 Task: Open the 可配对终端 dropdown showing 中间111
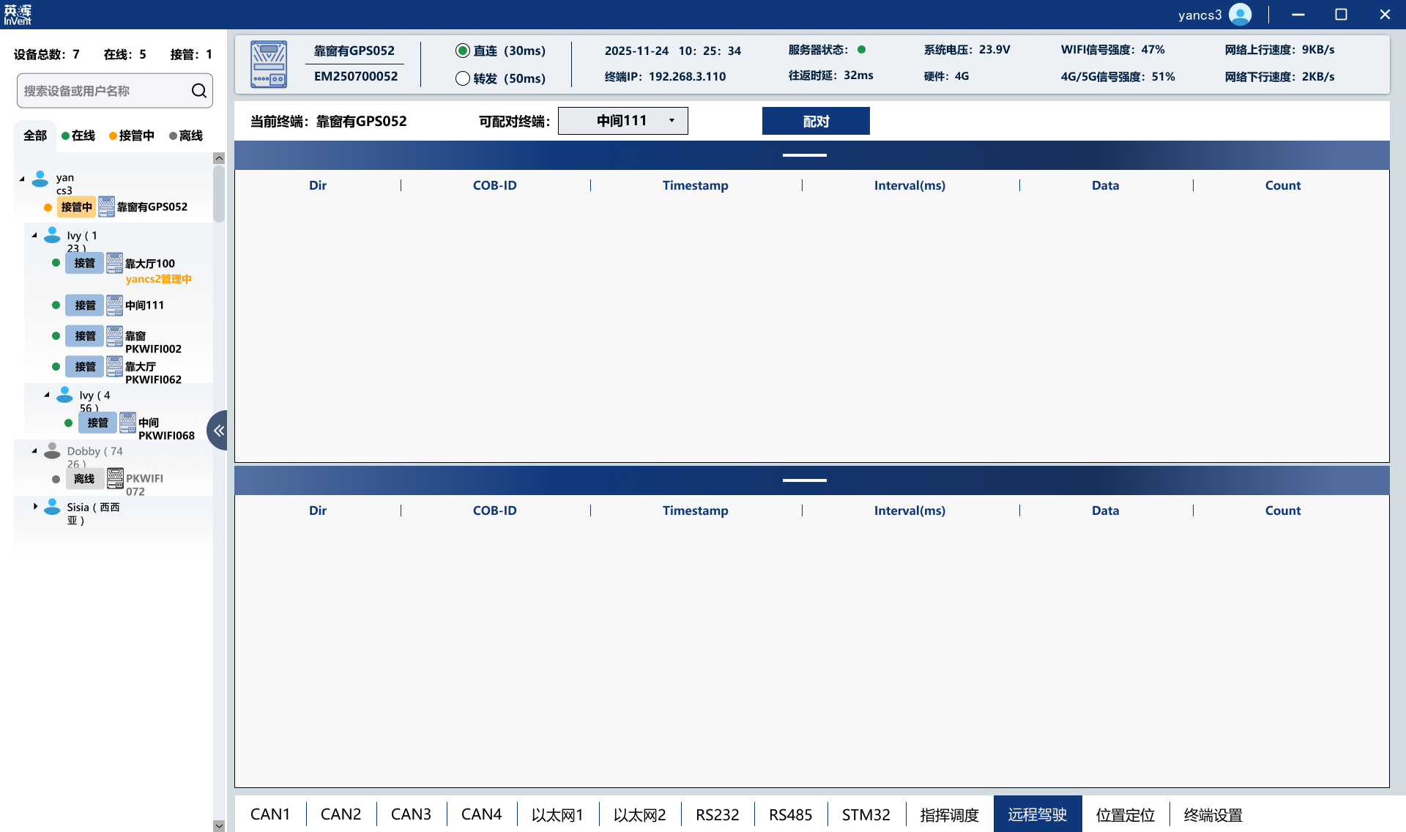(x=622, y=121)
